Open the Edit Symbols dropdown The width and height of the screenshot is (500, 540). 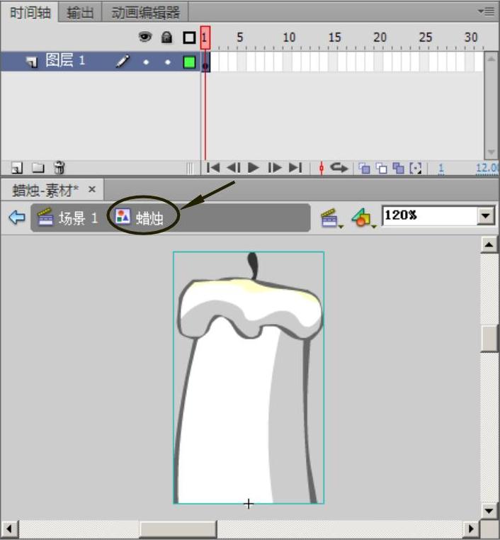[x=362, y=218]
